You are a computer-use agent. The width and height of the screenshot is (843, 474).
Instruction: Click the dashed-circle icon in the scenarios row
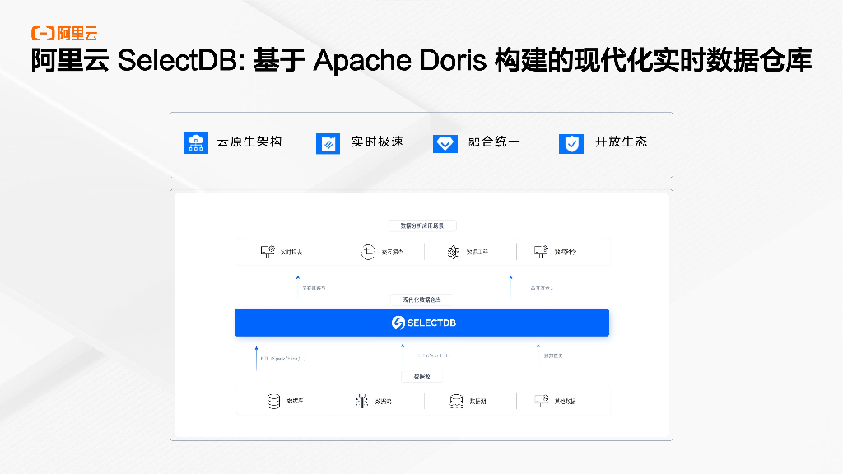(368, 252)
